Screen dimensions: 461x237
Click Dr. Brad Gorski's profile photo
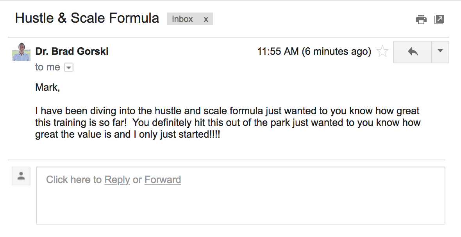21,52
